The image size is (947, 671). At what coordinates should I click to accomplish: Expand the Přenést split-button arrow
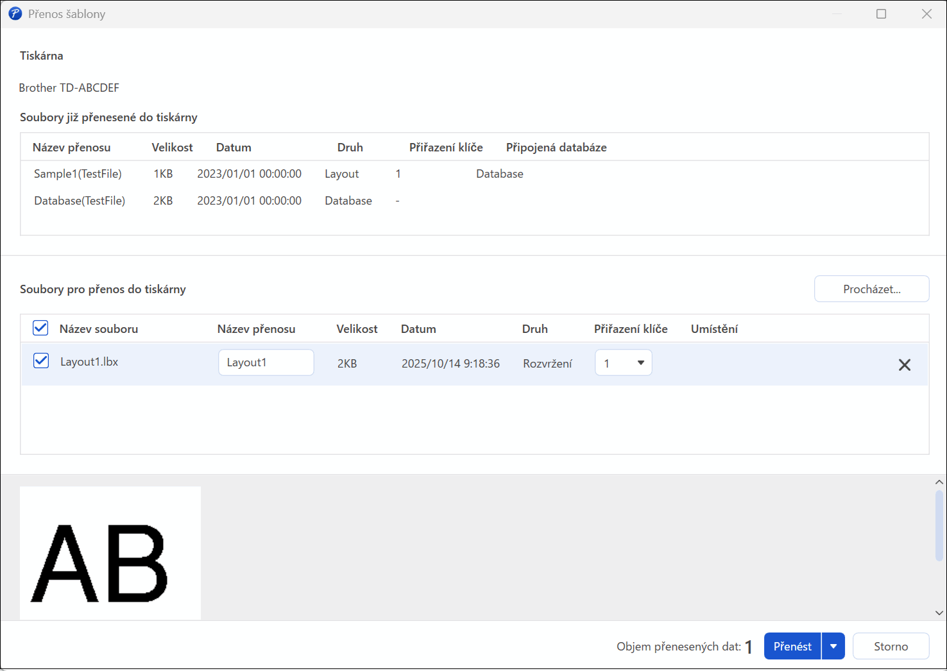pyautogui.click(x=833, y=647)
